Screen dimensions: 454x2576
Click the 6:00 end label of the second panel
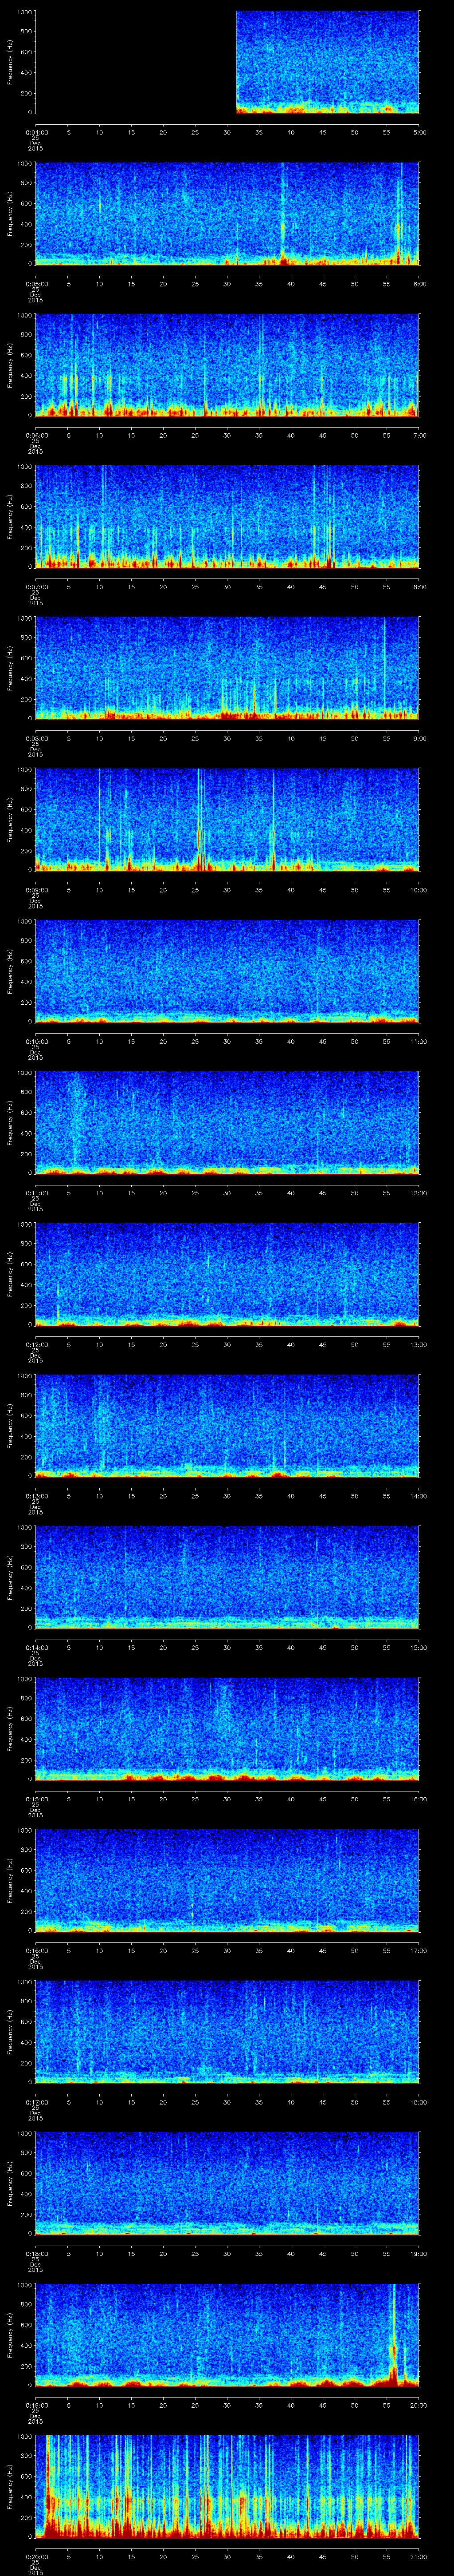(x=420, y=284)
